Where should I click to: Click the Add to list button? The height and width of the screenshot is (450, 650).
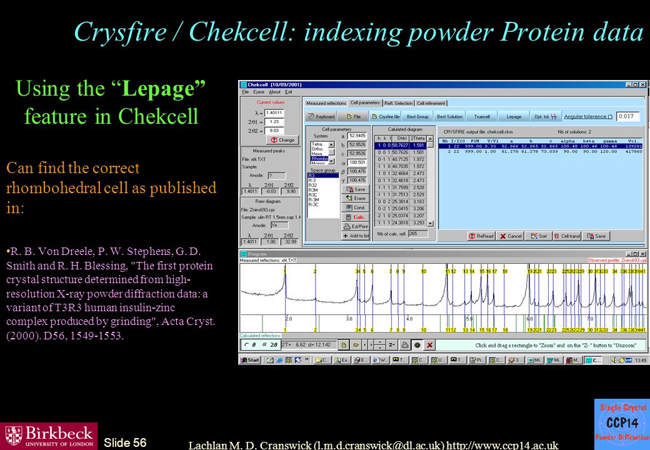(x=356, y=236)
